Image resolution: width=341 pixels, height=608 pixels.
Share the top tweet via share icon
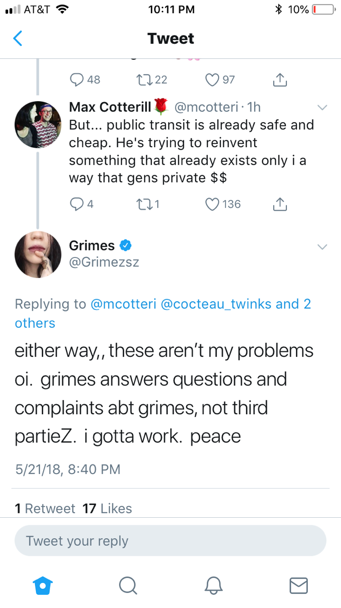280,80
